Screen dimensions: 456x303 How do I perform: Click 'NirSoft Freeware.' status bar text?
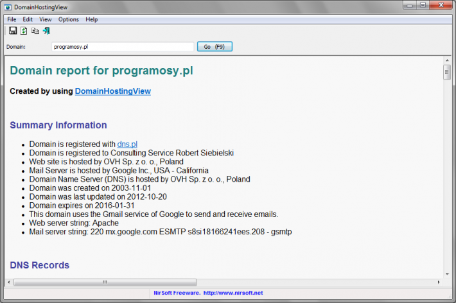pos(177,293)
